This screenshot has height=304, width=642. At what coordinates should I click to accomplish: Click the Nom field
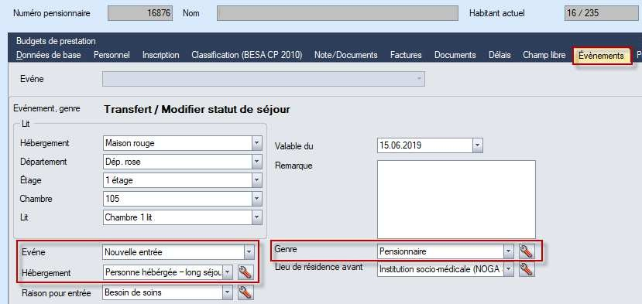[x=338, y=13]
